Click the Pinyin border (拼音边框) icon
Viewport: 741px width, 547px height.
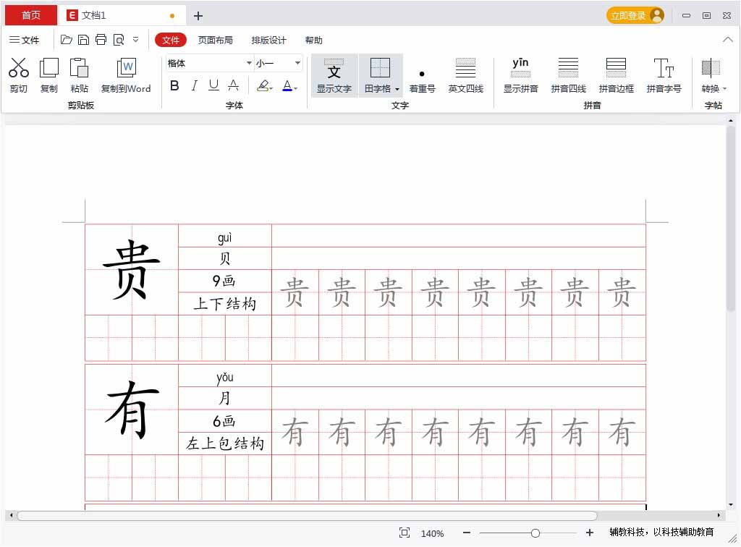(x=616, y=68)
